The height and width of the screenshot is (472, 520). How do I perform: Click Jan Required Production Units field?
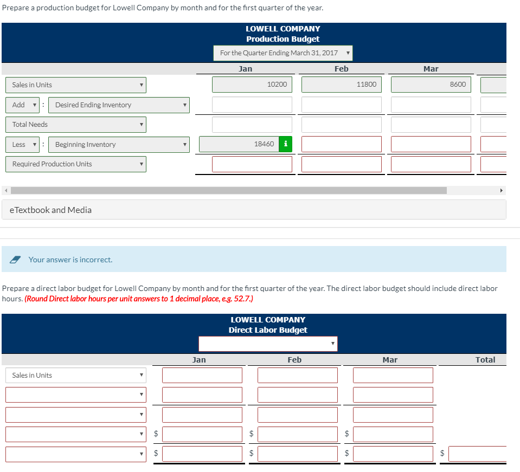click(x=252, y=164)
